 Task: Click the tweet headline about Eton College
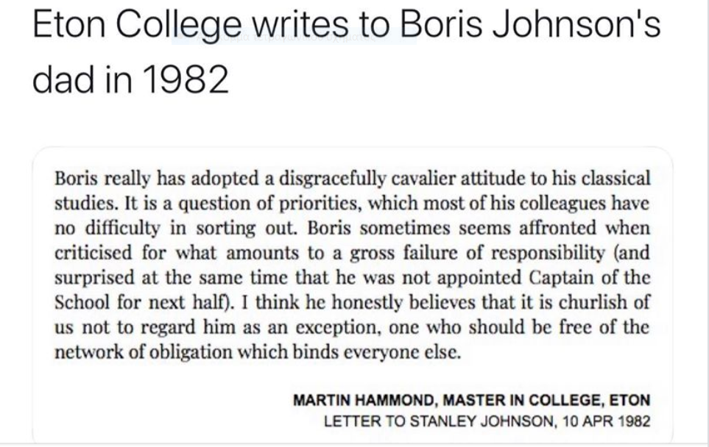click(x=347, y=51)
